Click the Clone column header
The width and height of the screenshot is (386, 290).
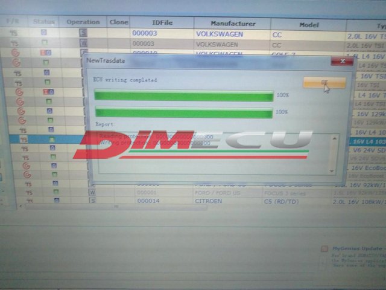pos(119,22)
